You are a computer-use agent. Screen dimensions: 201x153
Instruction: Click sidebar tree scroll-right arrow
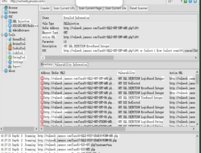[x=36, y=129]
